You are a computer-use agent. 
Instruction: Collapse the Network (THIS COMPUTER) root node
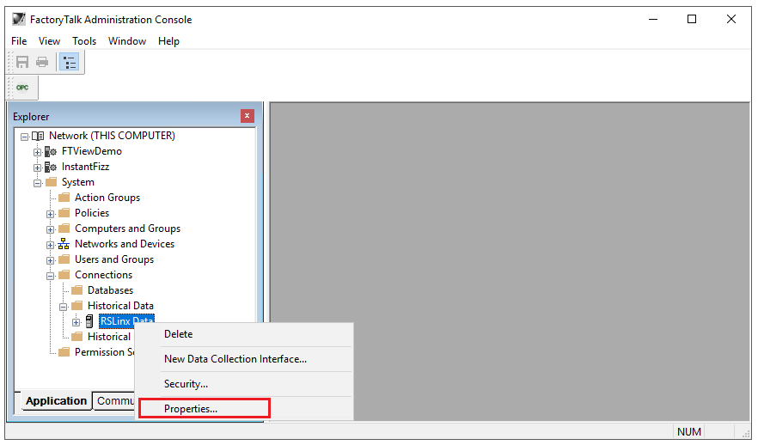[24, 137]
